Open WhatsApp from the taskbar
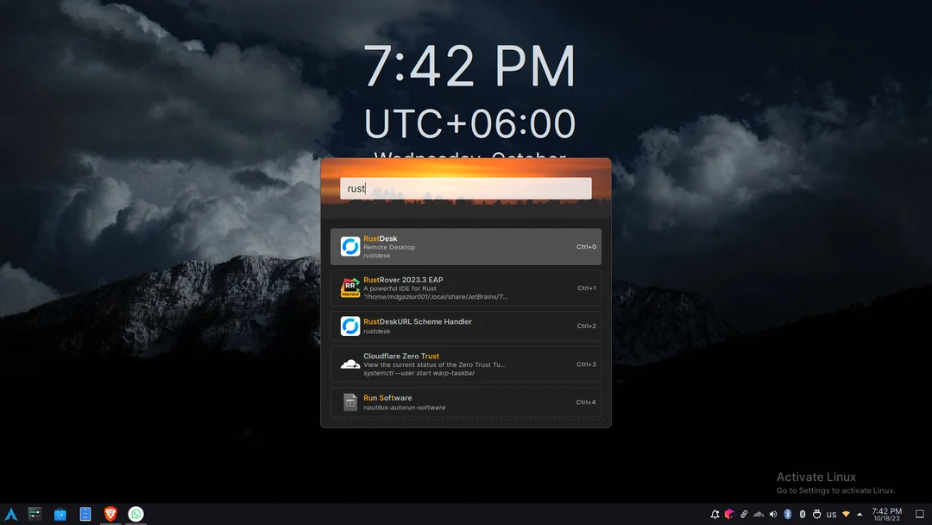The image size is (932, 525). click(135, 514)
